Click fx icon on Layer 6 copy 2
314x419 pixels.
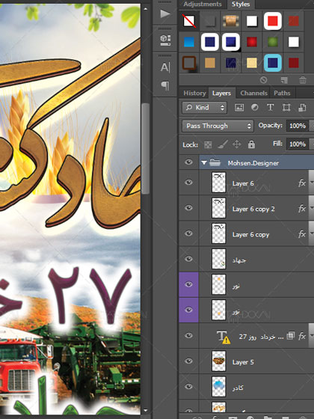(x=302, y=209)
